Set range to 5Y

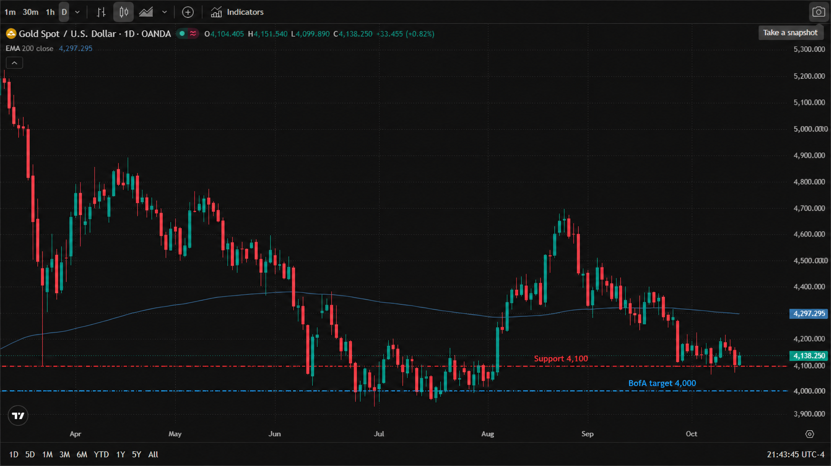136,455
